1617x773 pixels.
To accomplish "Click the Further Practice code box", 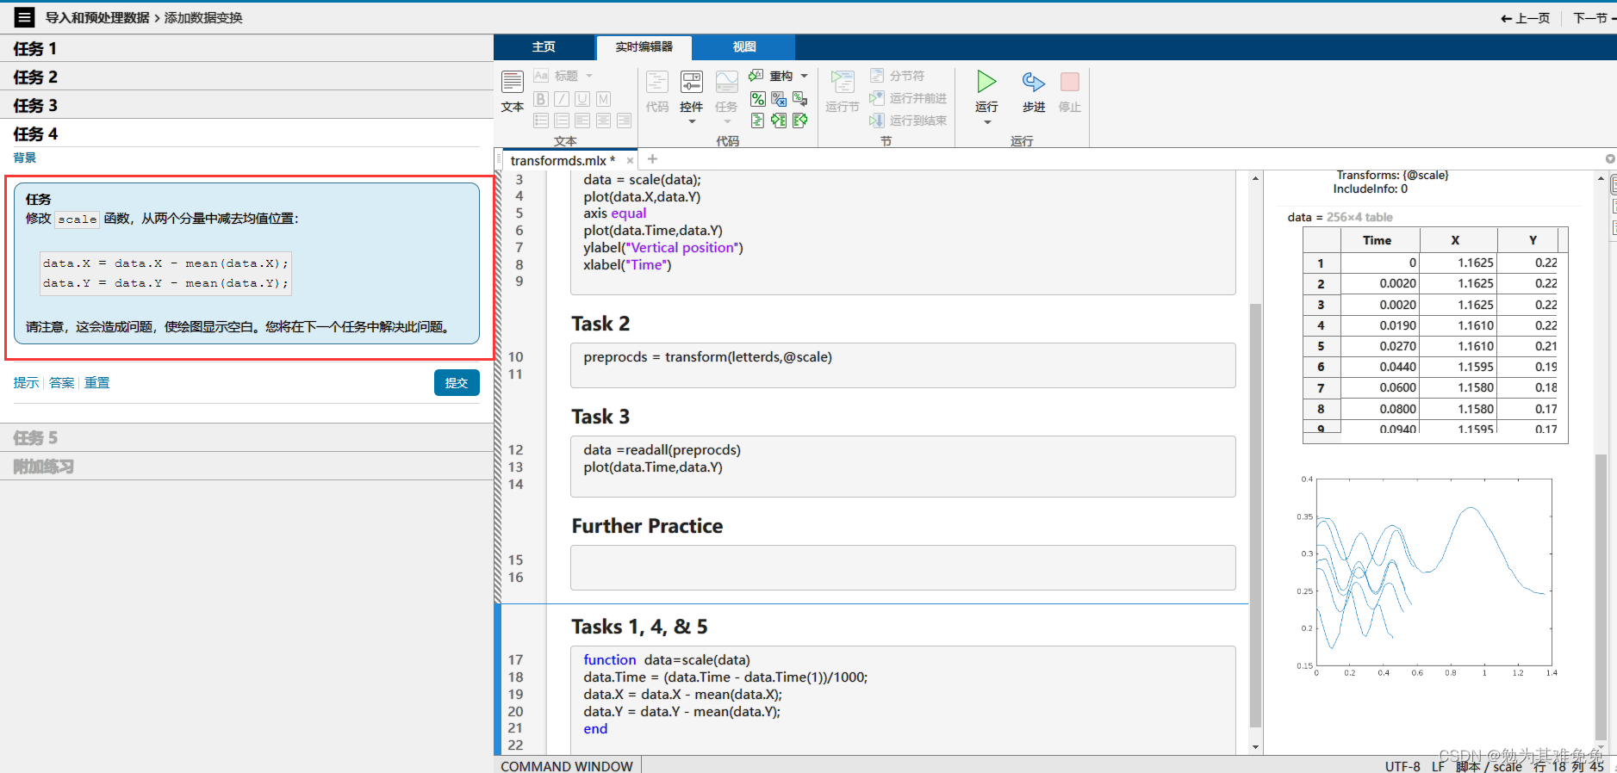I will [903, 567].
